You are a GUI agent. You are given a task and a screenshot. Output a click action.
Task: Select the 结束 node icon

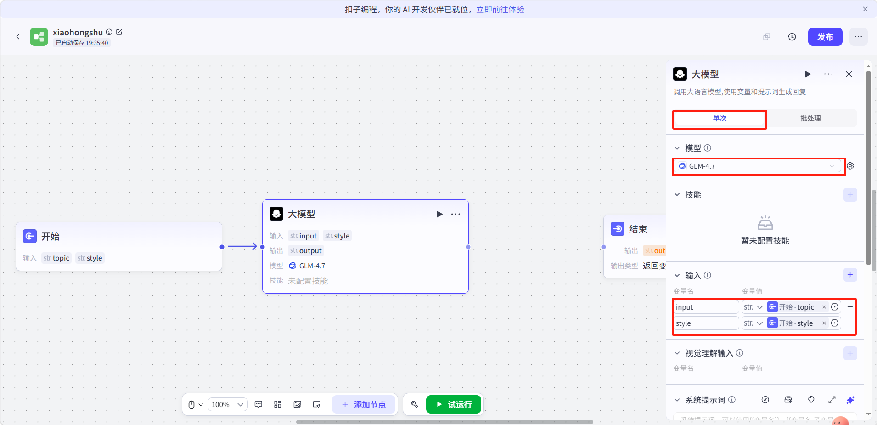(617, 229)
